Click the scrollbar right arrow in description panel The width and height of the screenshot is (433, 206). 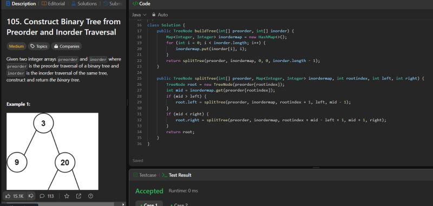(123, 204)
